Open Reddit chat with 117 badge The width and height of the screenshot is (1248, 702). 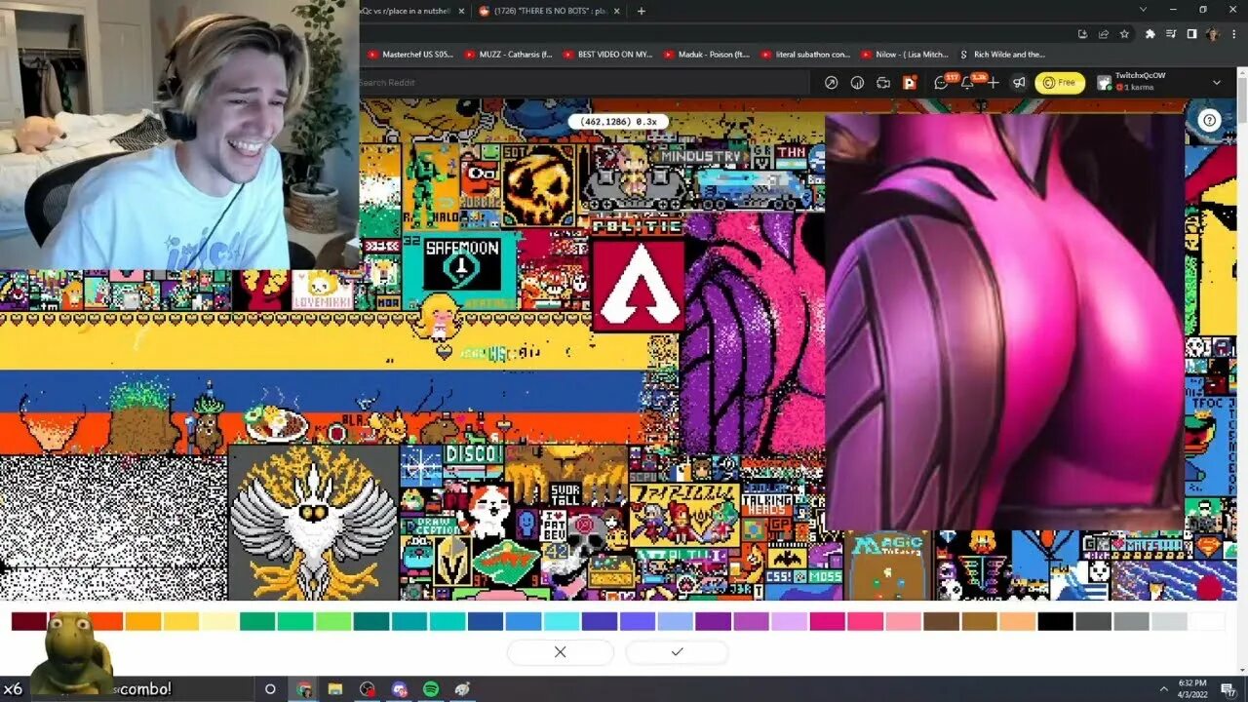(941, 83)
